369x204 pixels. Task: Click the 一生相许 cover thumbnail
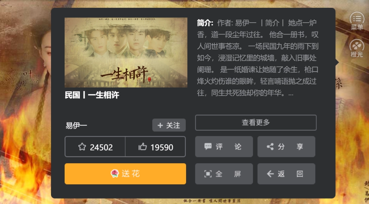126,52
